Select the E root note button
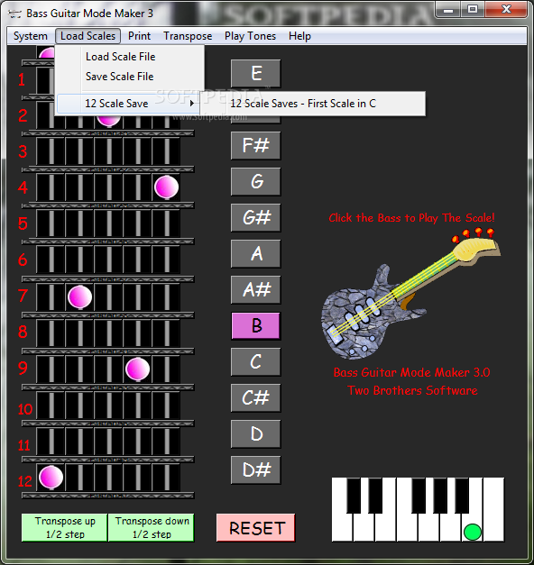534x565 pixels. pos(256,74)
